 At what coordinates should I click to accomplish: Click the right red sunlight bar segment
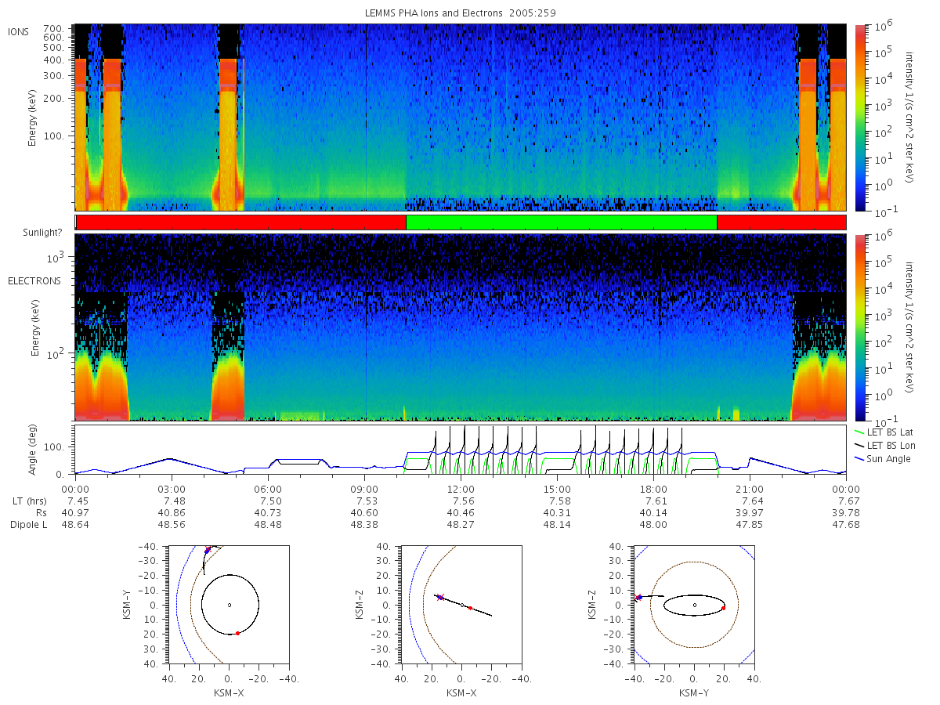coord(781,222)
